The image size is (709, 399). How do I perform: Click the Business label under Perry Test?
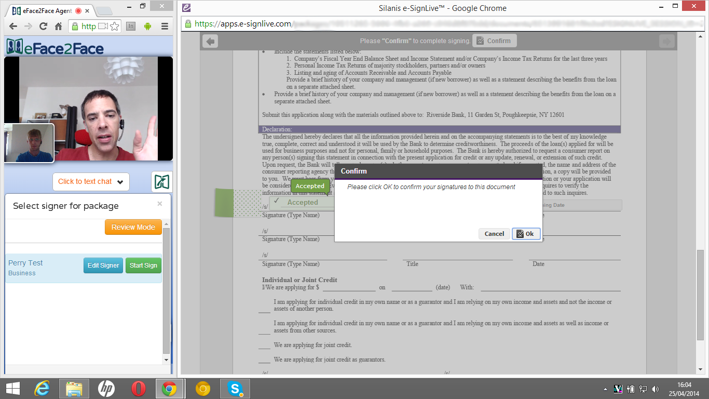point(22,273)
